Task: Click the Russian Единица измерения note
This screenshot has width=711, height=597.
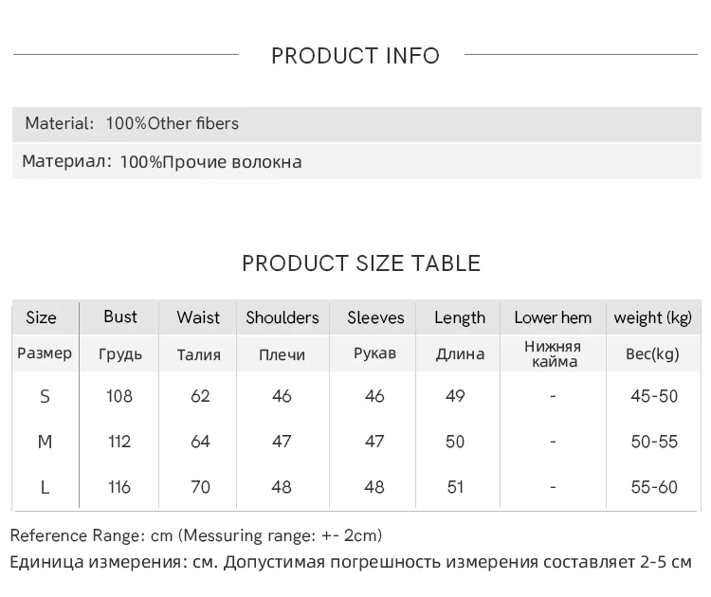Action: click(x=351, y=562)
